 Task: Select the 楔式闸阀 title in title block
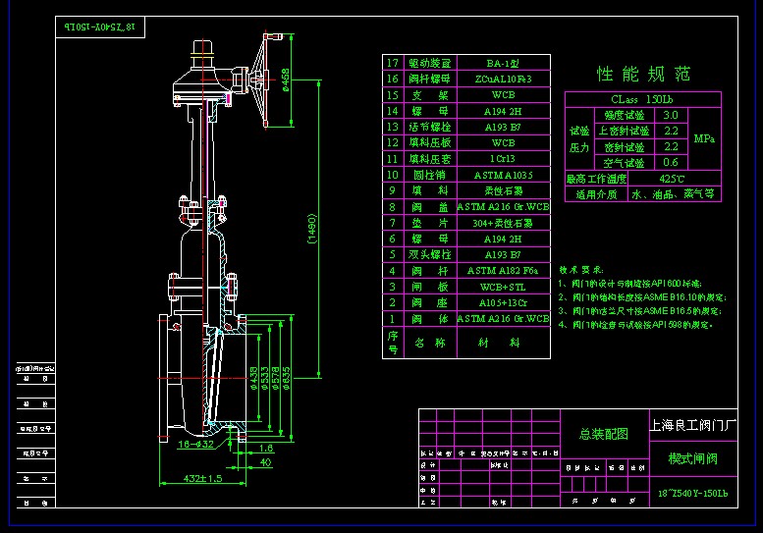click(692, 458)
